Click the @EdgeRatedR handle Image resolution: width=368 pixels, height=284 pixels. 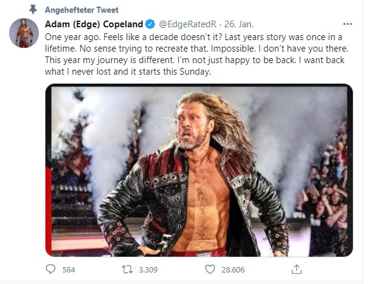(x=185, y=24)
